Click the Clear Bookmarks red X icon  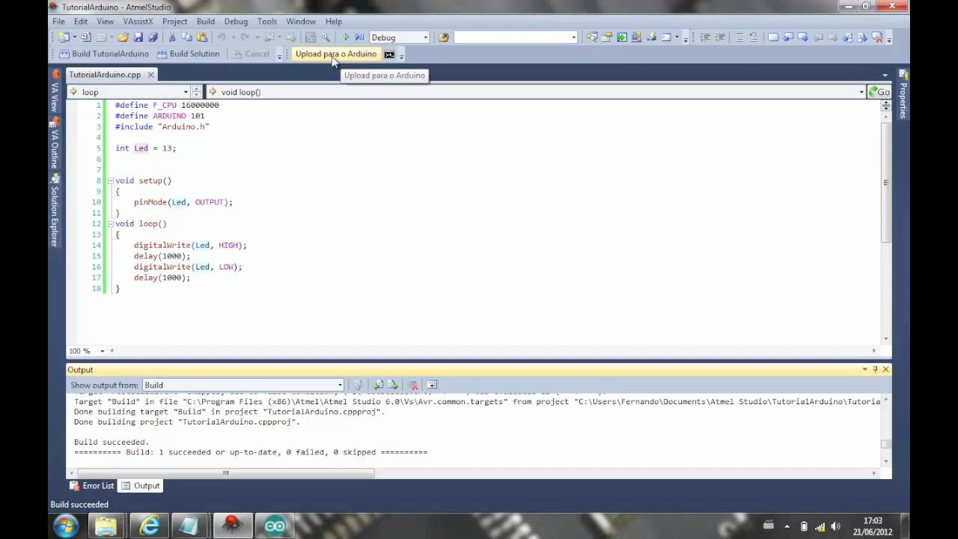(877, 37)
